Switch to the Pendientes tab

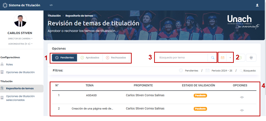coord(64,58)
